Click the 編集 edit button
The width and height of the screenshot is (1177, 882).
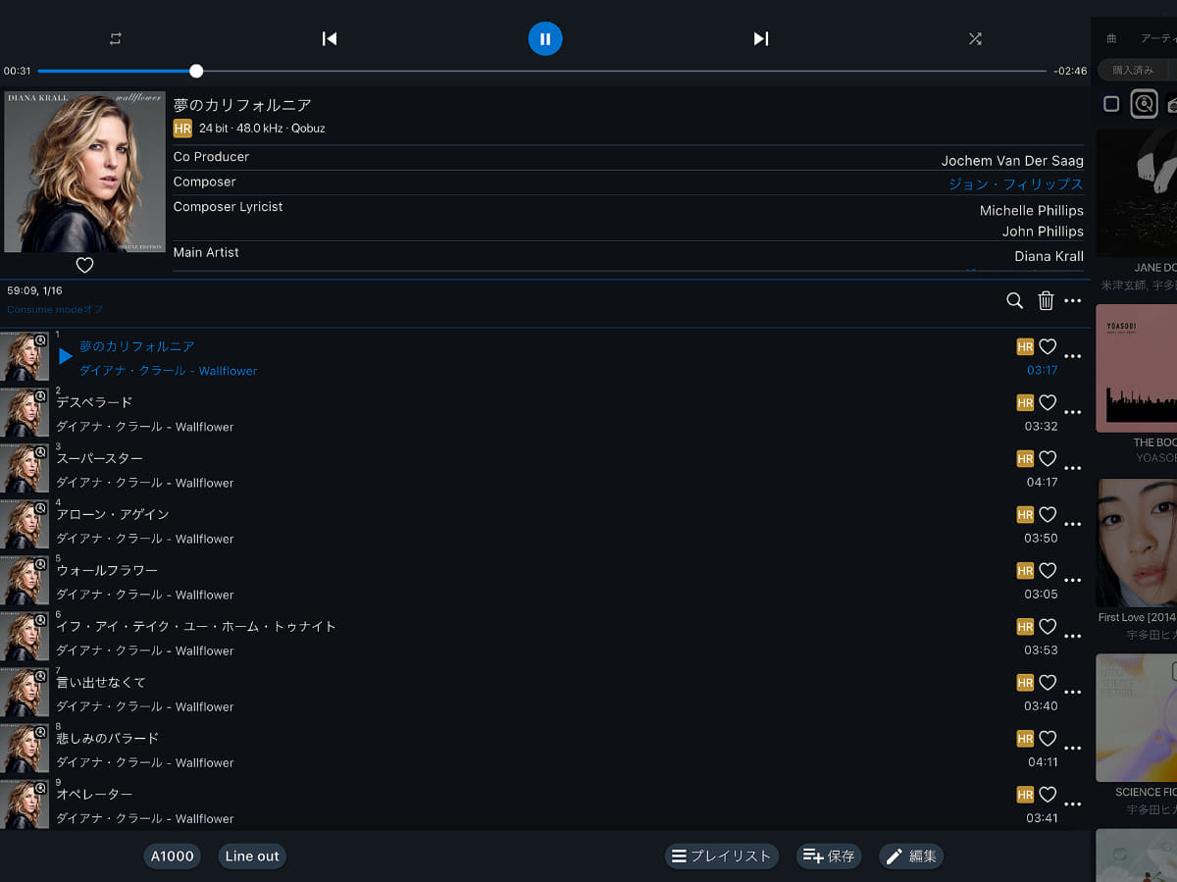(911, 856)
